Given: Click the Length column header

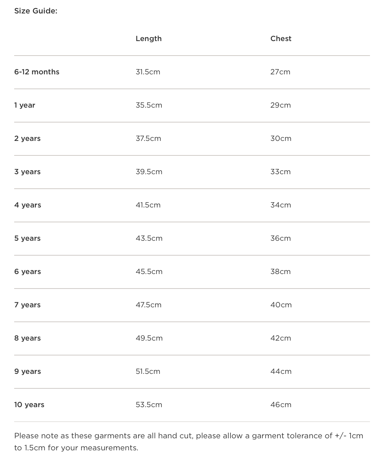Looking at the screenshot, I should [148, 39].
